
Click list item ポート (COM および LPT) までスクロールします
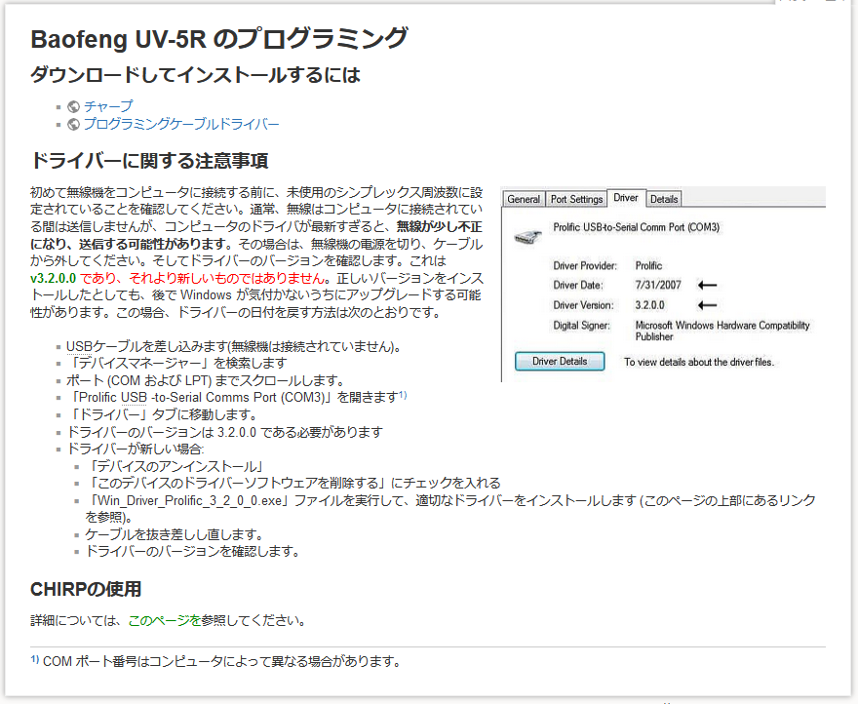(206, 380)
